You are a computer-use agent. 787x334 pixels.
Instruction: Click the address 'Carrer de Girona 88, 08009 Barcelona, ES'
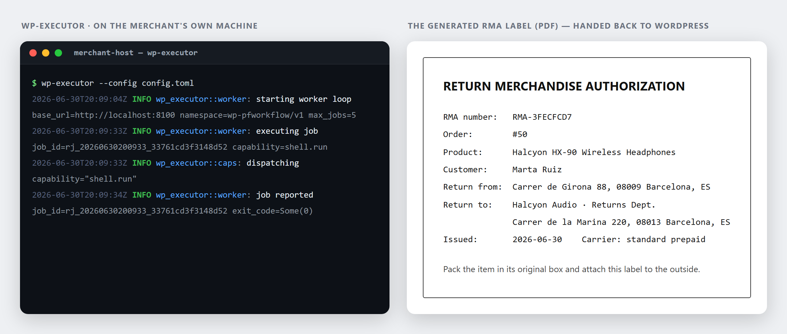(611, 187)
